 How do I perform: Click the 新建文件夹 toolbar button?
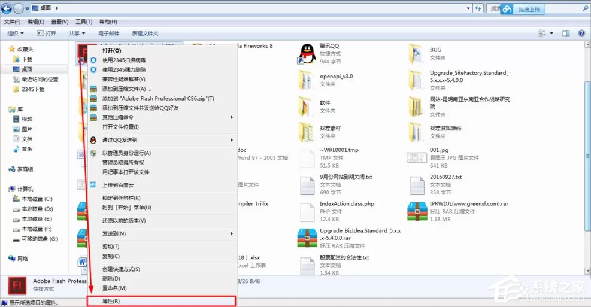point(145,33)
